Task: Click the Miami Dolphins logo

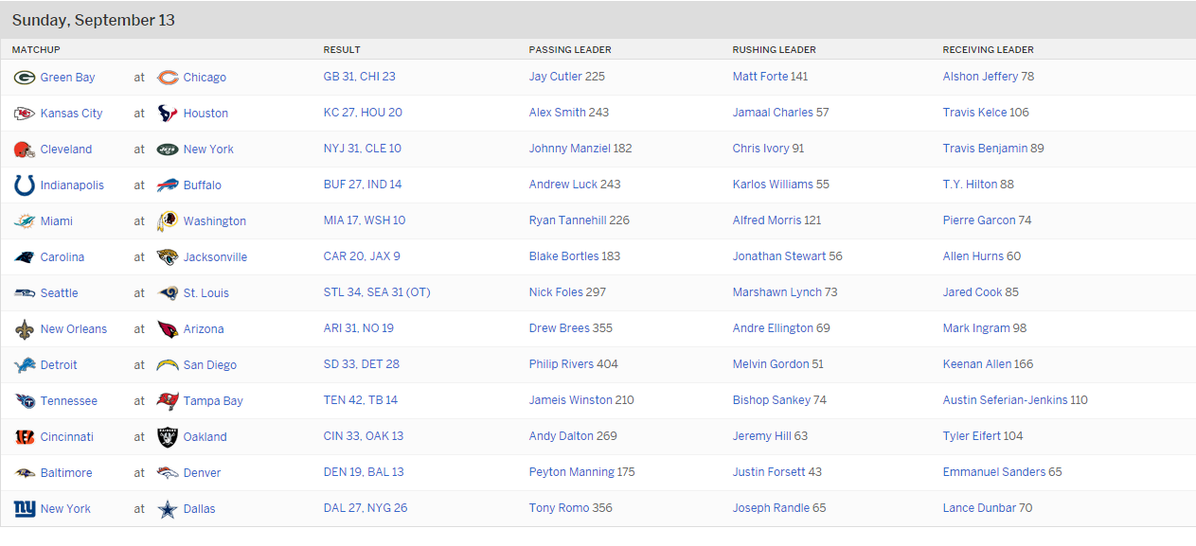Action: pyautogui.click(x=25, y=221)
